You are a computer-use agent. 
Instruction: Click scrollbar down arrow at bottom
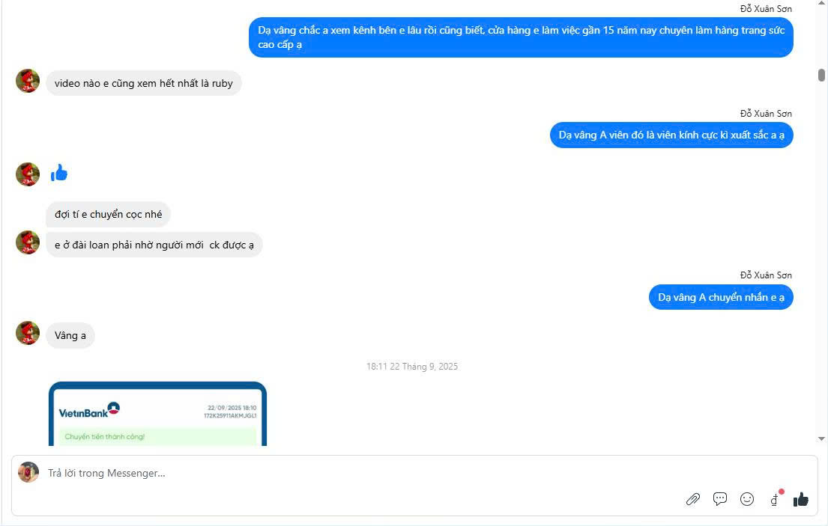click(x=821, y=438)
